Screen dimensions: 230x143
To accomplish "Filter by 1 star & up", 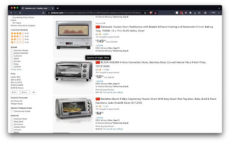I will [x=20, y=42].
